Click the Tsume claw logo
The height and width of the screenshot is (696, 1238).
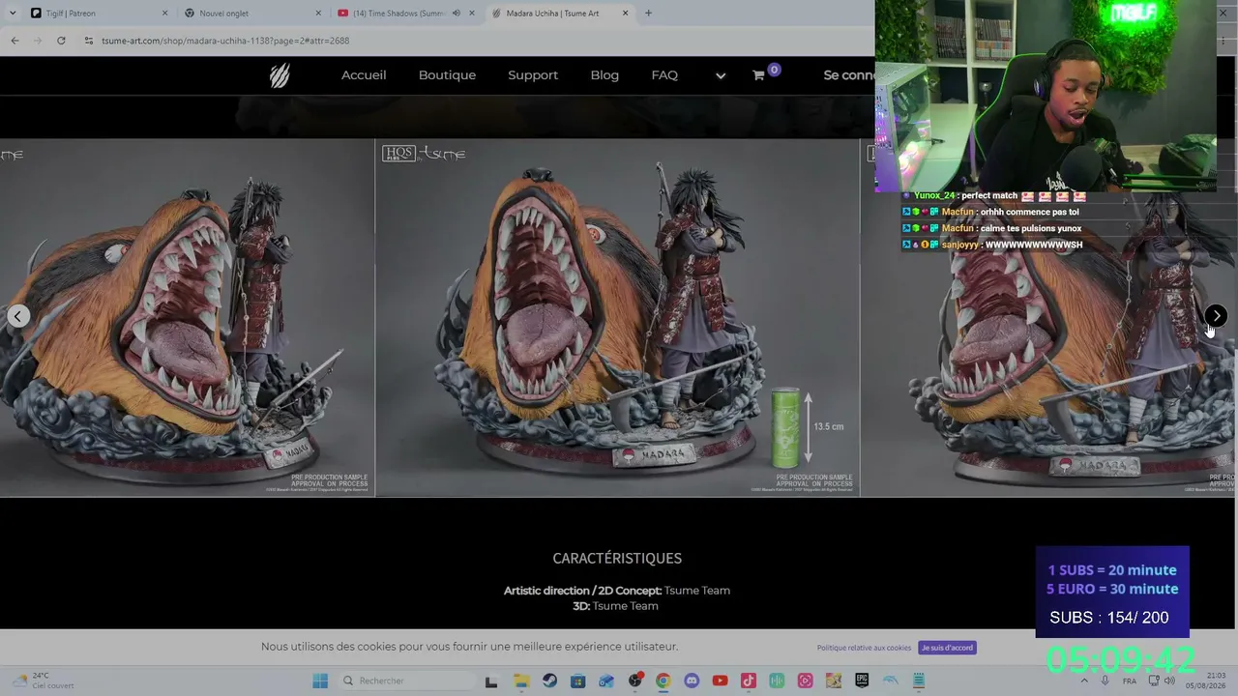click(280, 74)
